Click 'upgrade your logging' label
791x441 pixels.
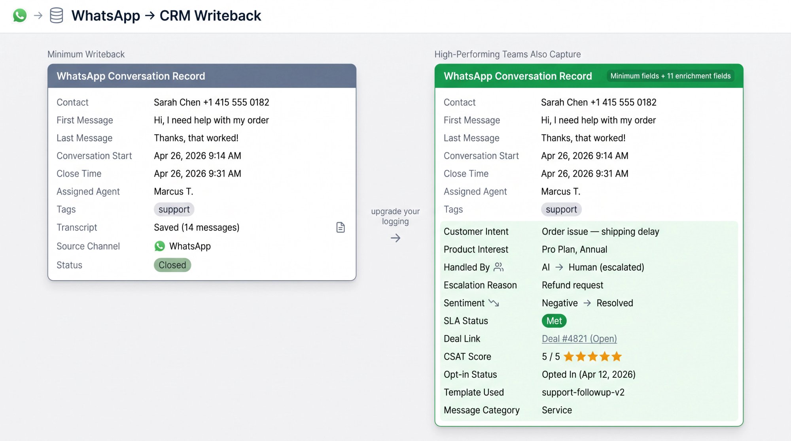point(395,216)
